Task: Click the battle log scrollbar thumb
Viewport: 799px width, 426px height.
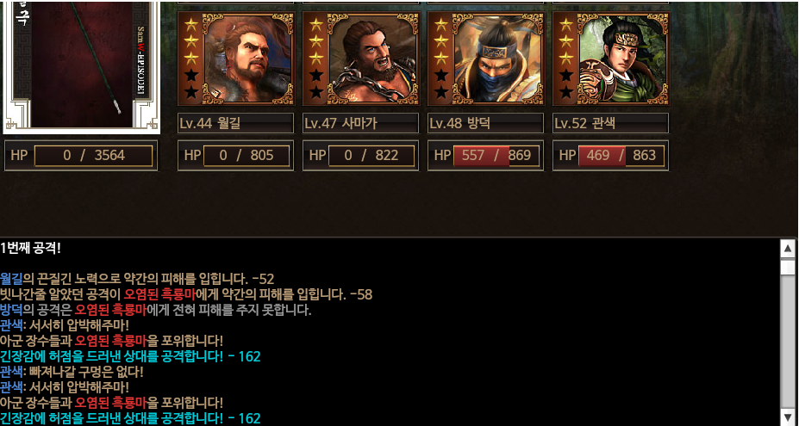Action: (x=788, y=267)
